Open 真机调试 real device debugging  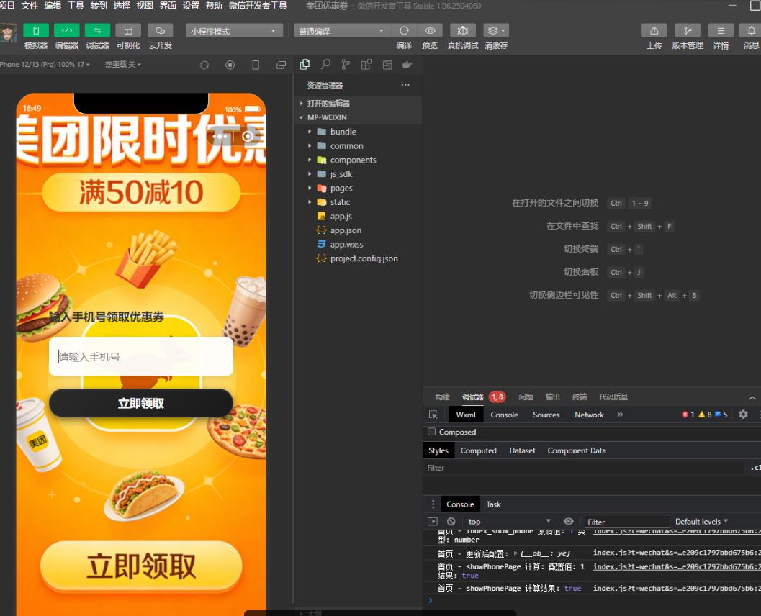(462, 31)
